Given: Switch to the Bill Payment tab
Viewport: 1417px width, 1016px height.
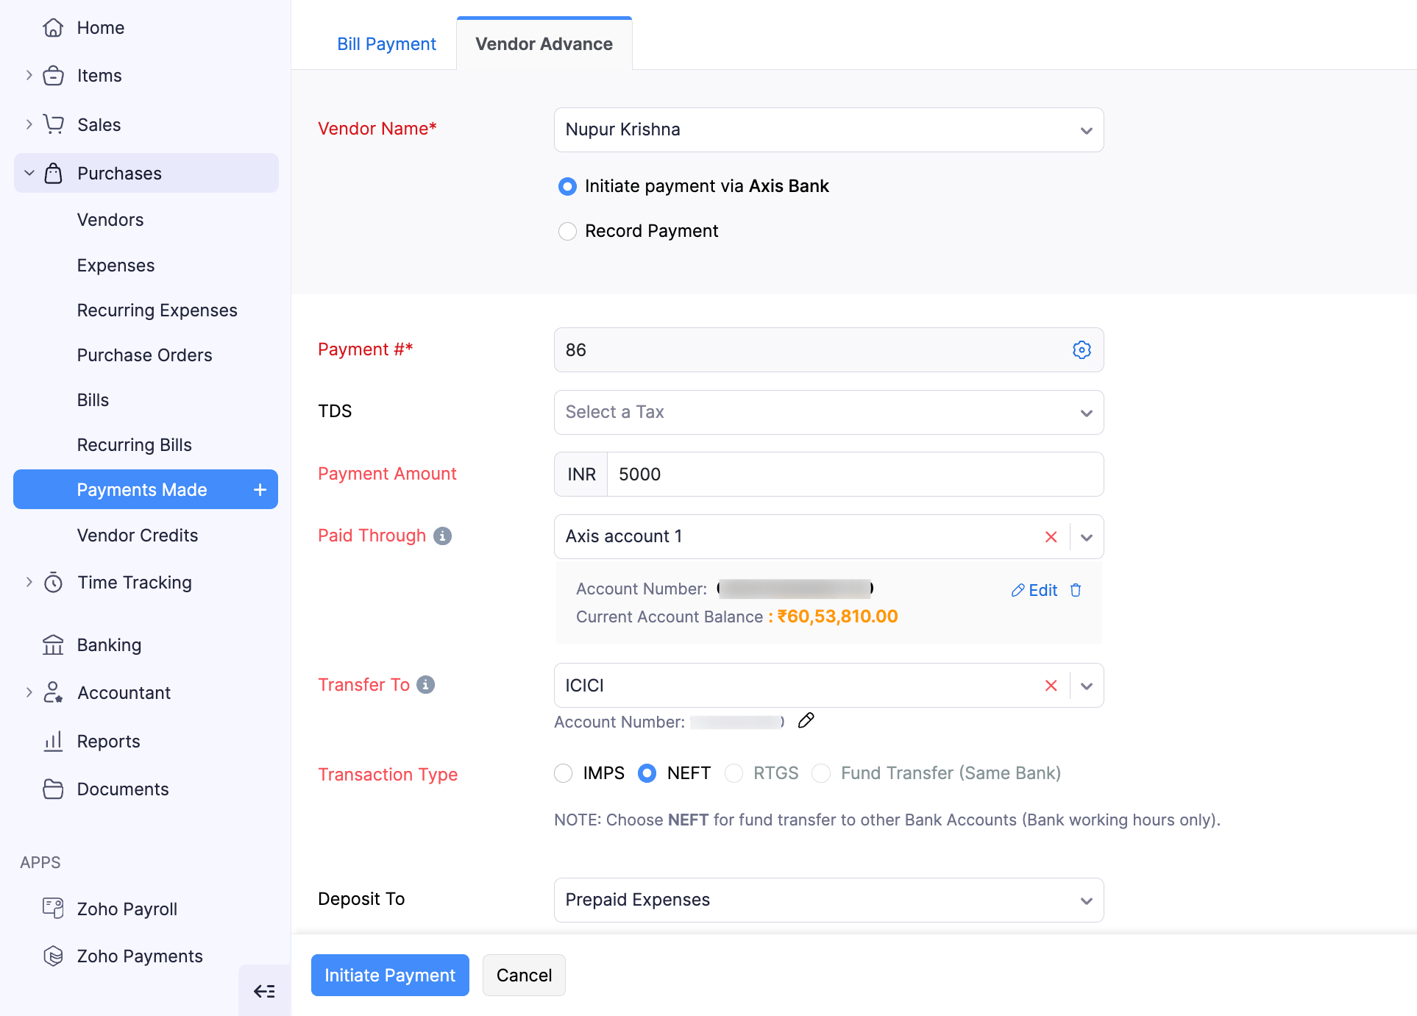Looking at the screenshot, I should (x=386, y=43).
